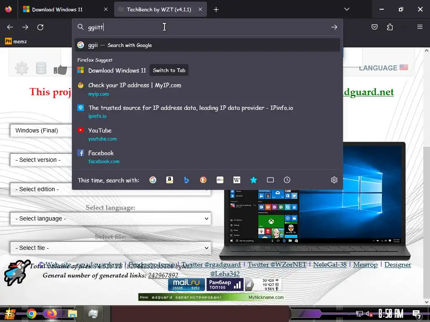Image resolution: width=430 pixels, height=322 pixels.
Task: Search open tabs icon
Action: tap(270, 180)
